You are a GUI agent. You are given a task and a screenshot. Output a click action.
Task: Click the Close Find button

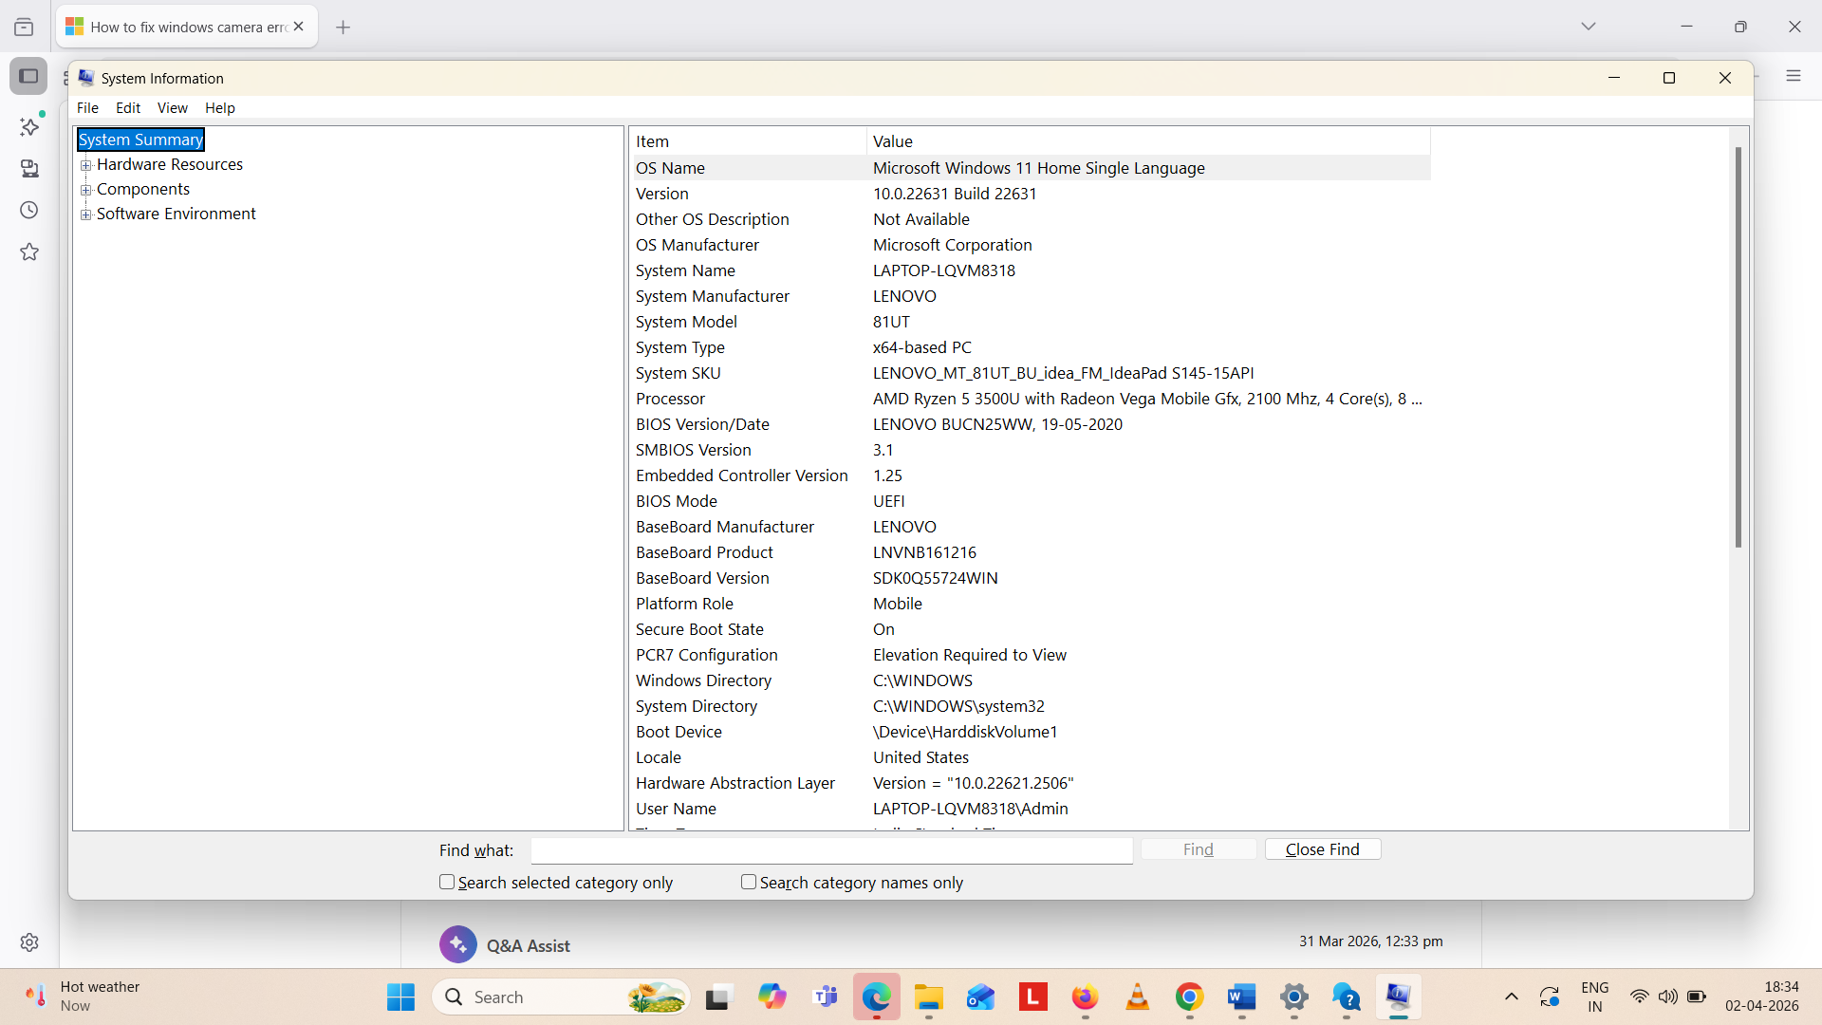click(x=1323, y=849)
